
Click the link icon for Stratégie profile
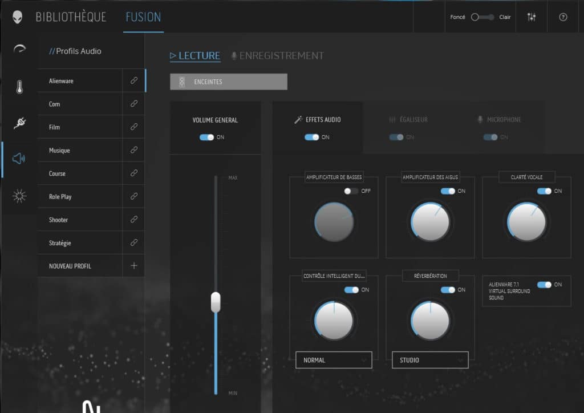click(133, 243)
